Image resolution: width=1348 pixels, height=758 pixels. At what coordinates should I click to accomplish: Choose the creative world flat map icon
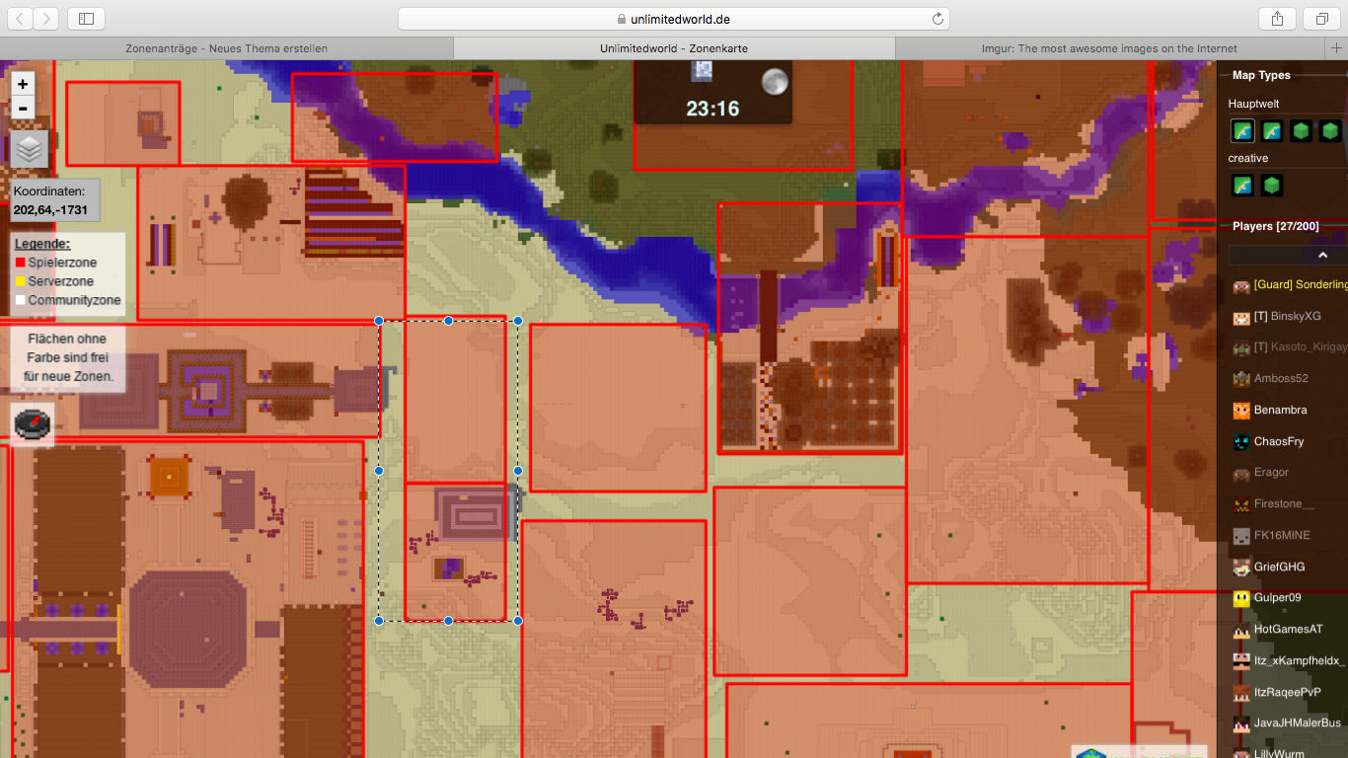pos(1242,185)
